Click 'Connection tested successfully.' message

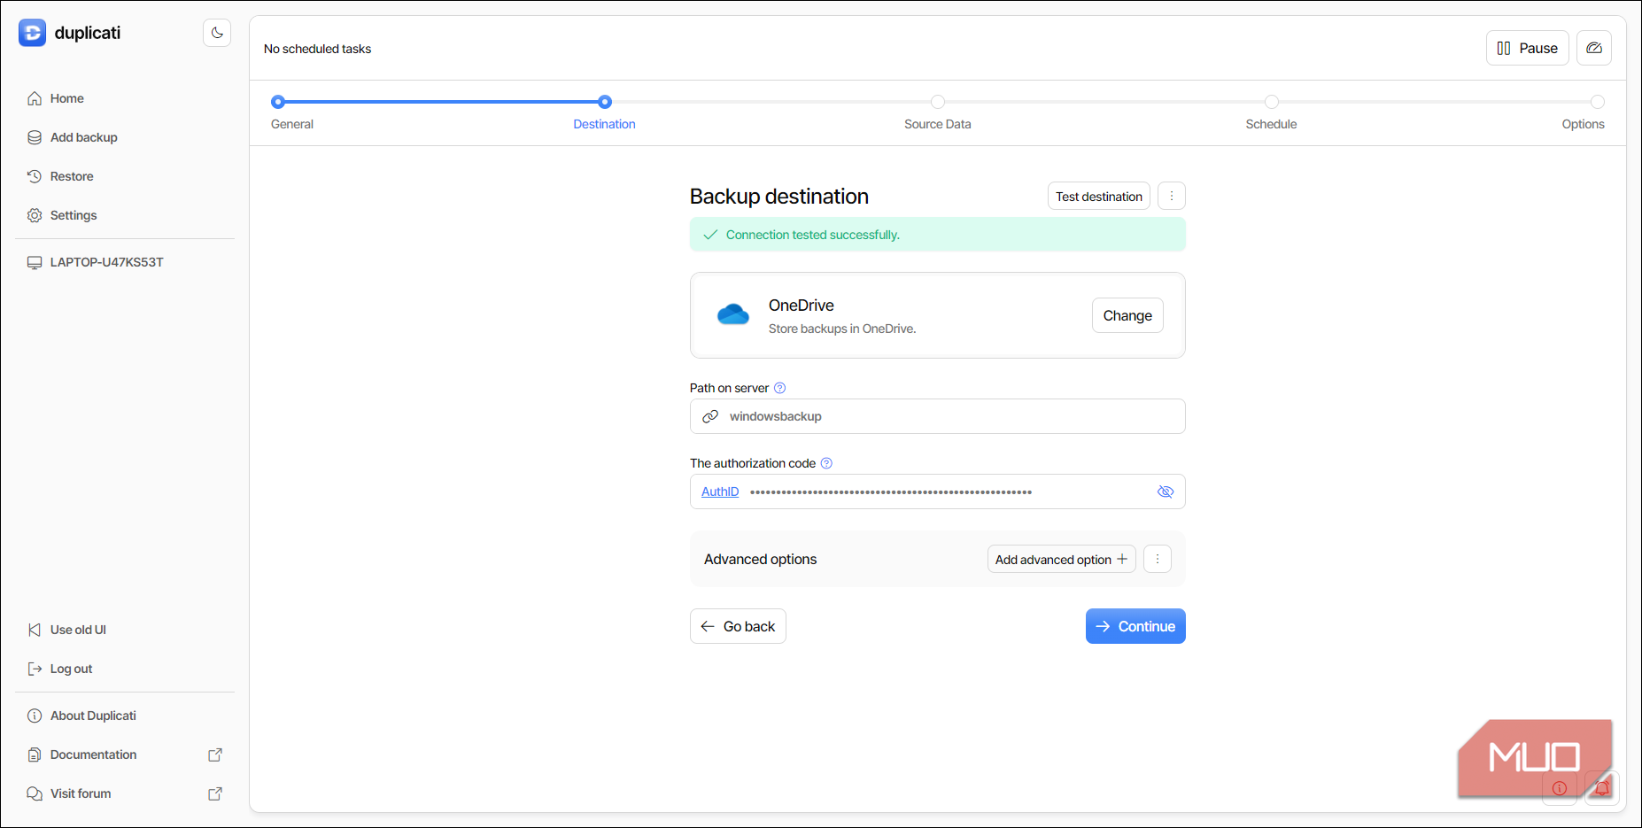(813, 235)
